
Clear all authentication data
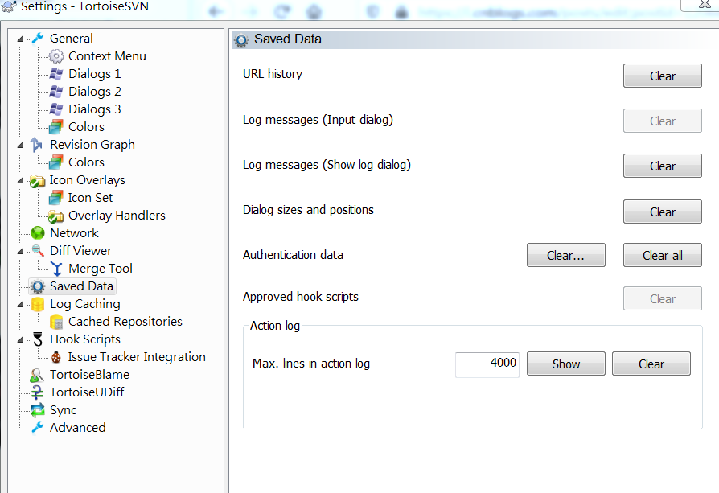pos(662,255)
